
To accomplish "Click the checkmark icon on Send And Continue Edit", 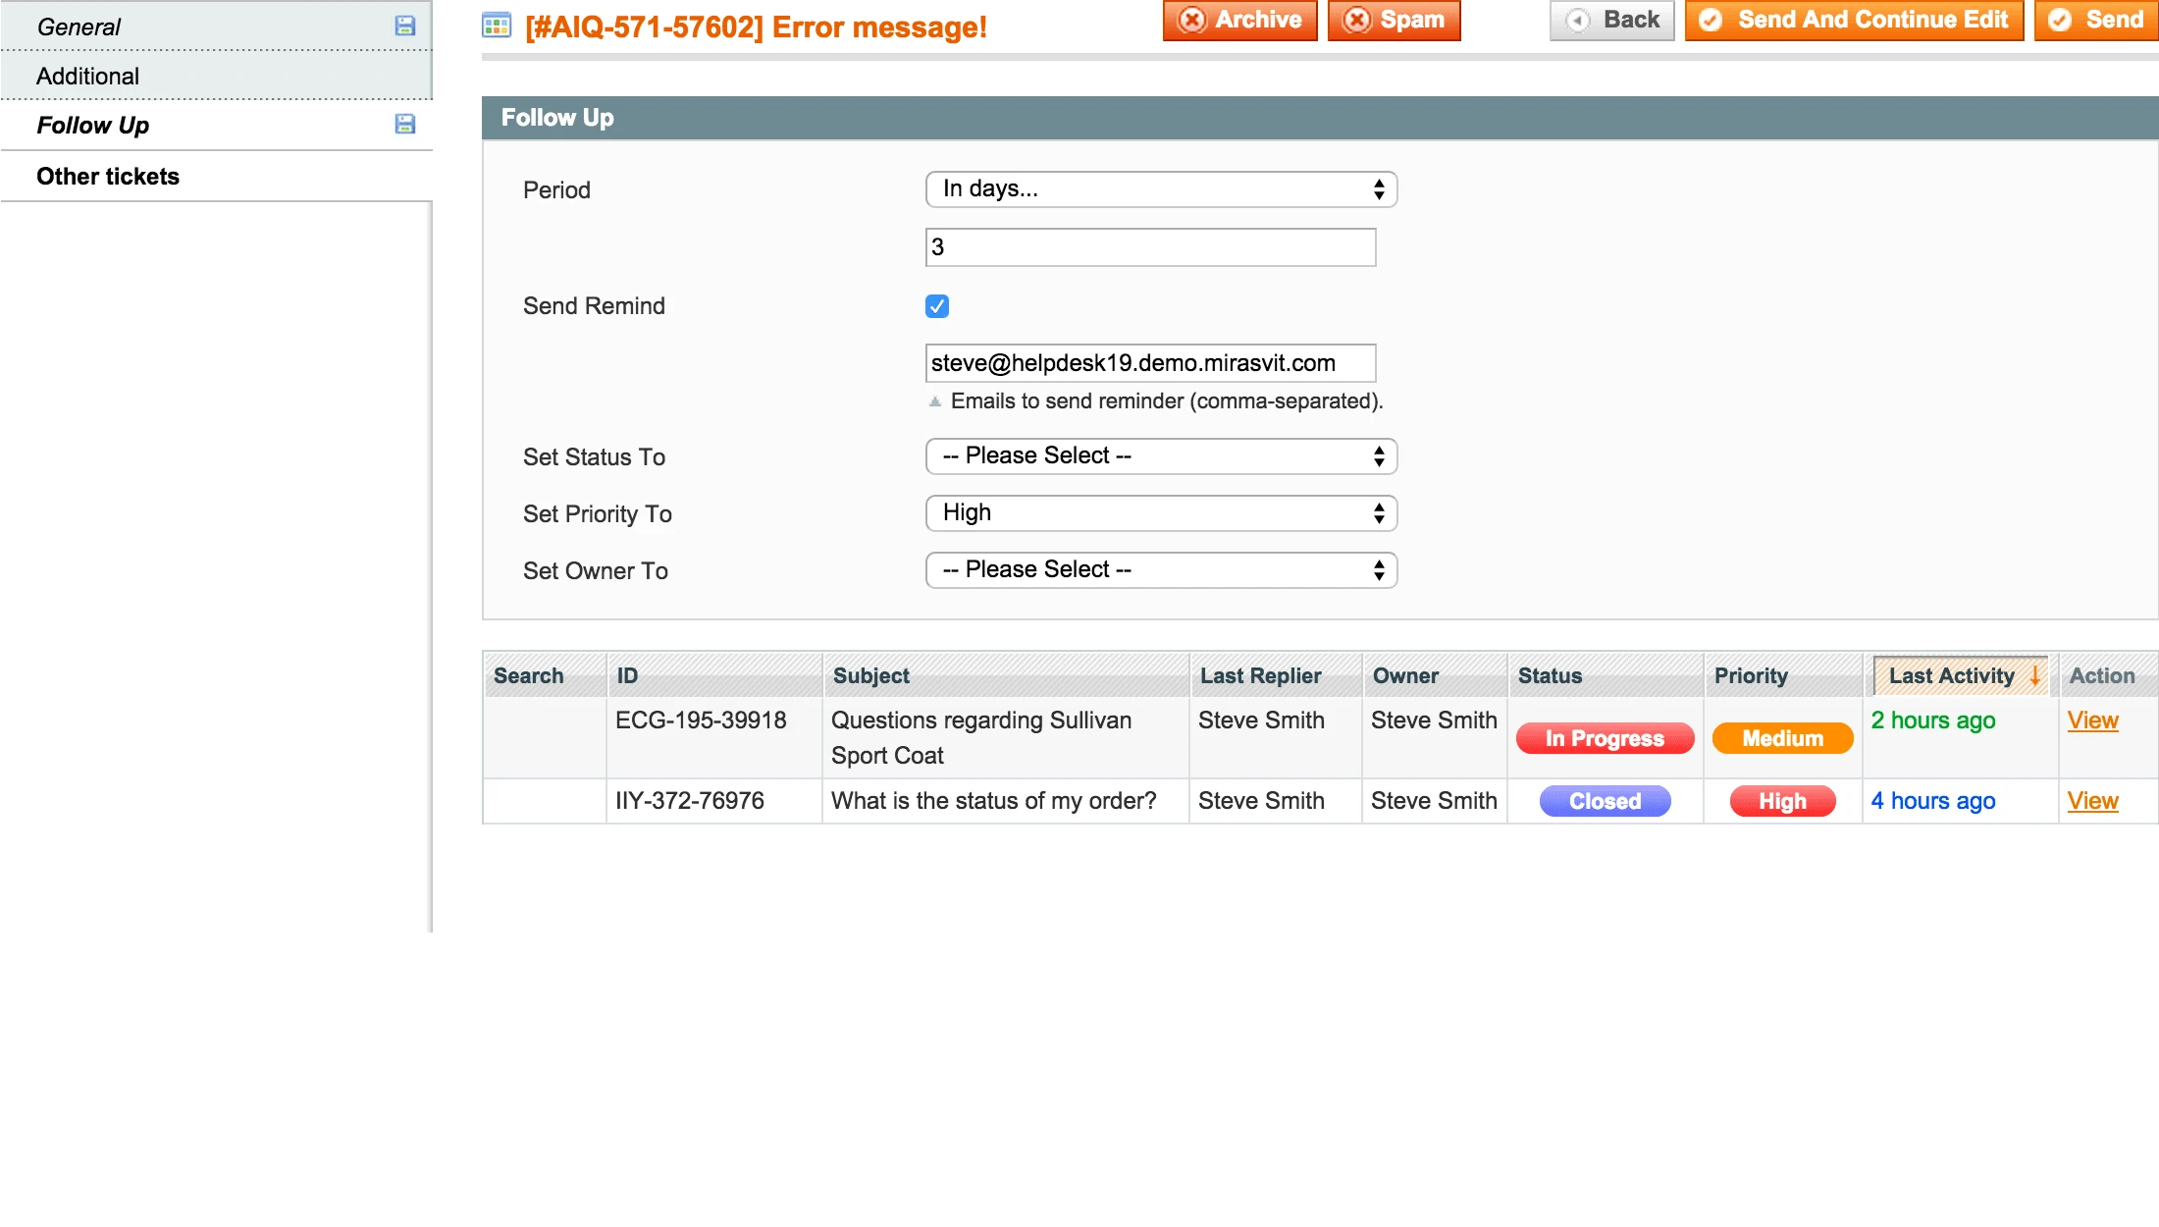I will point(1713,19).
